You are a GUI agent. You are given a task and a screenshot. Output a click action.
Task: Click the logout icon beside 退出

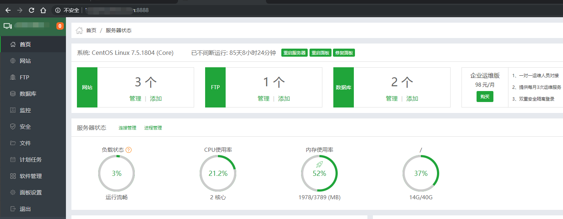point(13,209)
